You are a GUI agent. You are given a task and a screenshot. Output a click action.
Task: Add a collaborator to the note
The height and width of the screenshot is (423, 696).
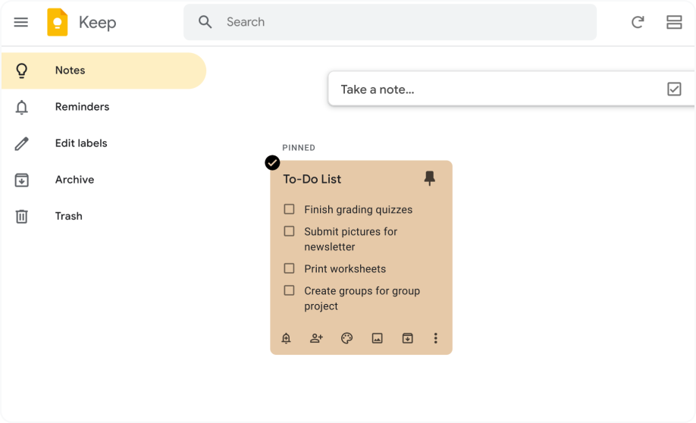tap(316, 339)
